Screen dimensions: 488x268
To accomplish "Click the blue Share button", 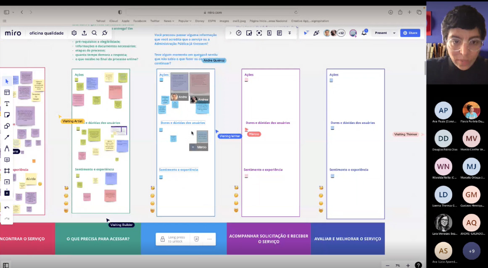I will [410, 33].
